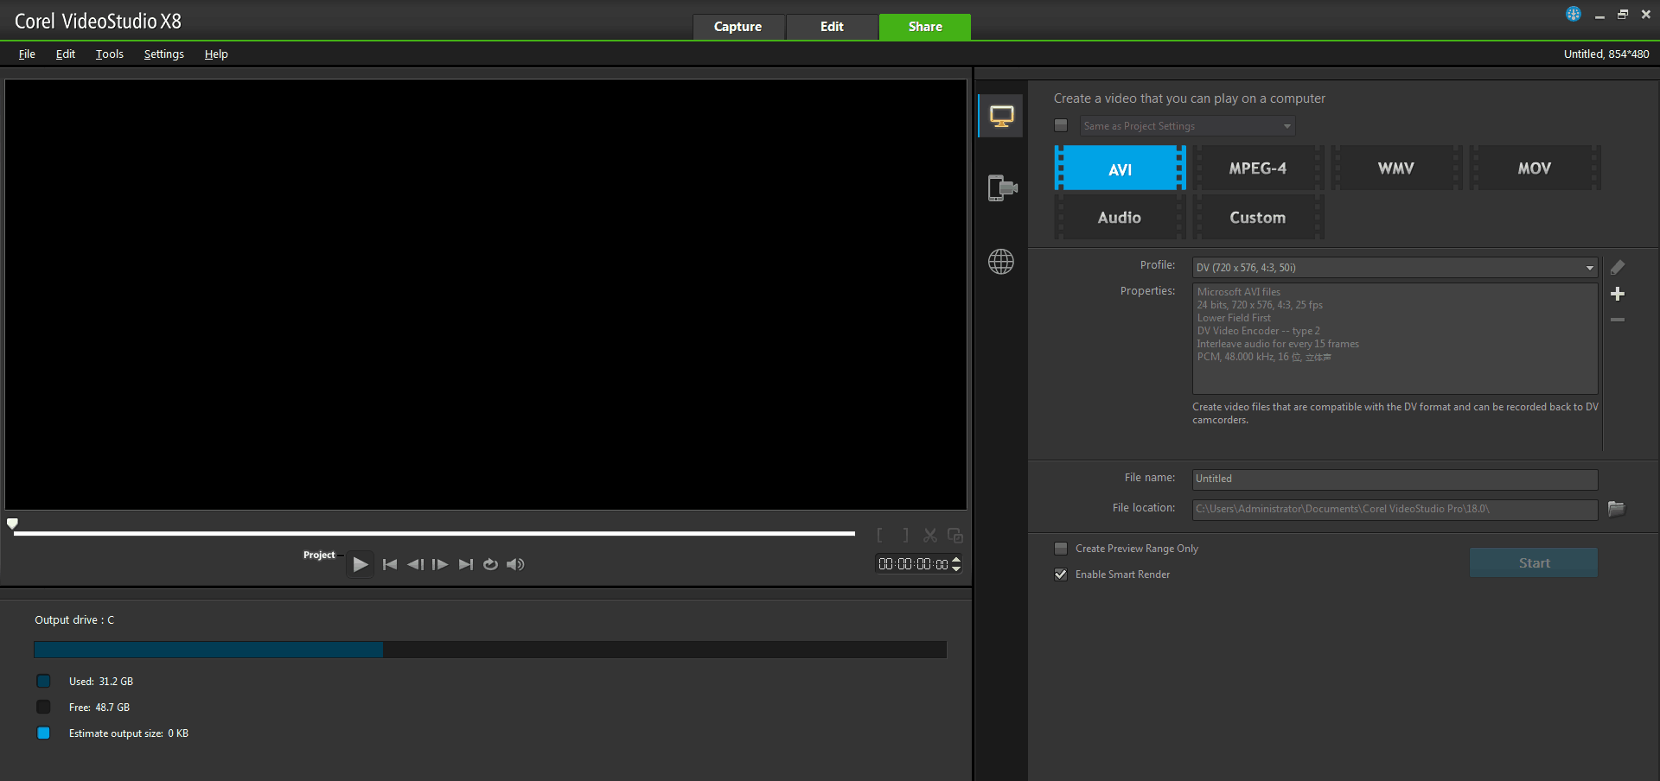The width and height of the screenshot is (1660, 781).
Task: Set Mark-out bracket on preview
Action: (905, 536)
